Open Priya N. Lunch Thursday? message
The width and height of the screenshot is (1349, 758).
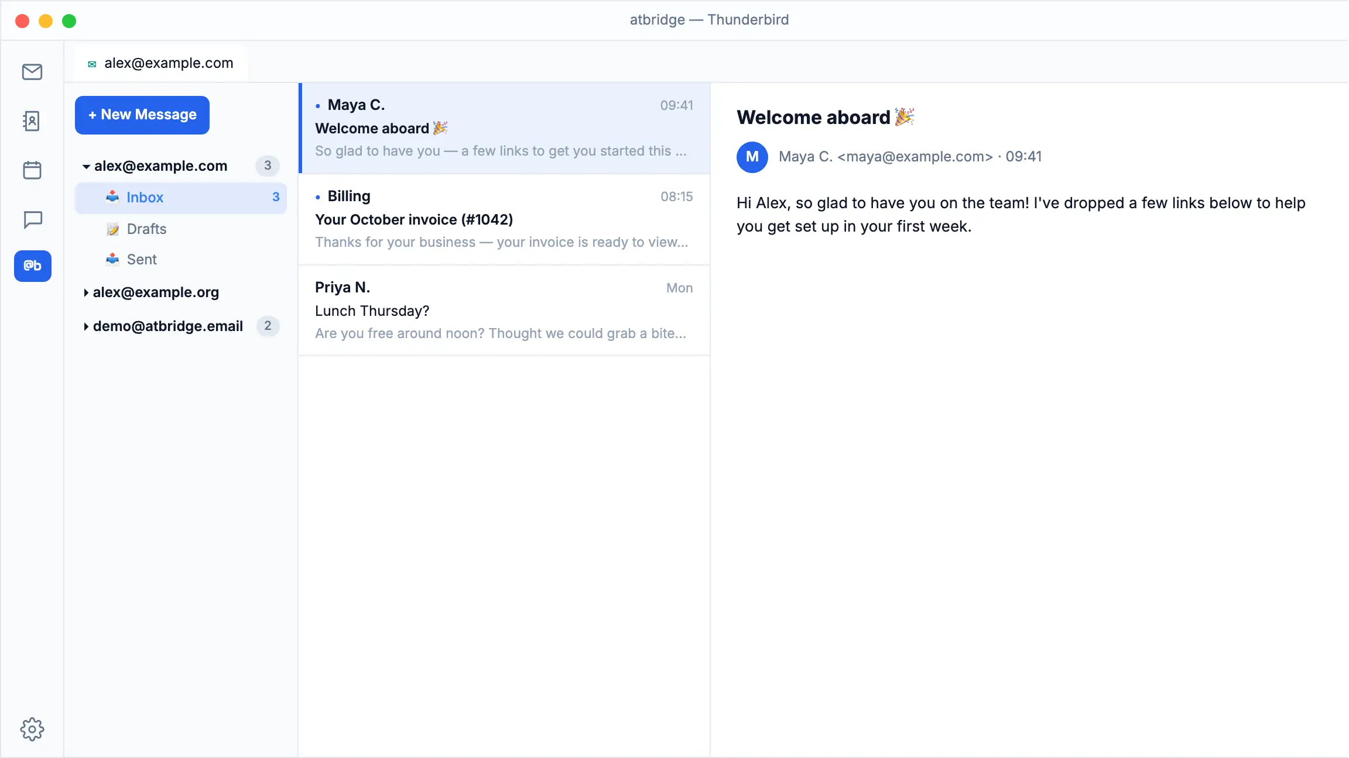(505, 311)
